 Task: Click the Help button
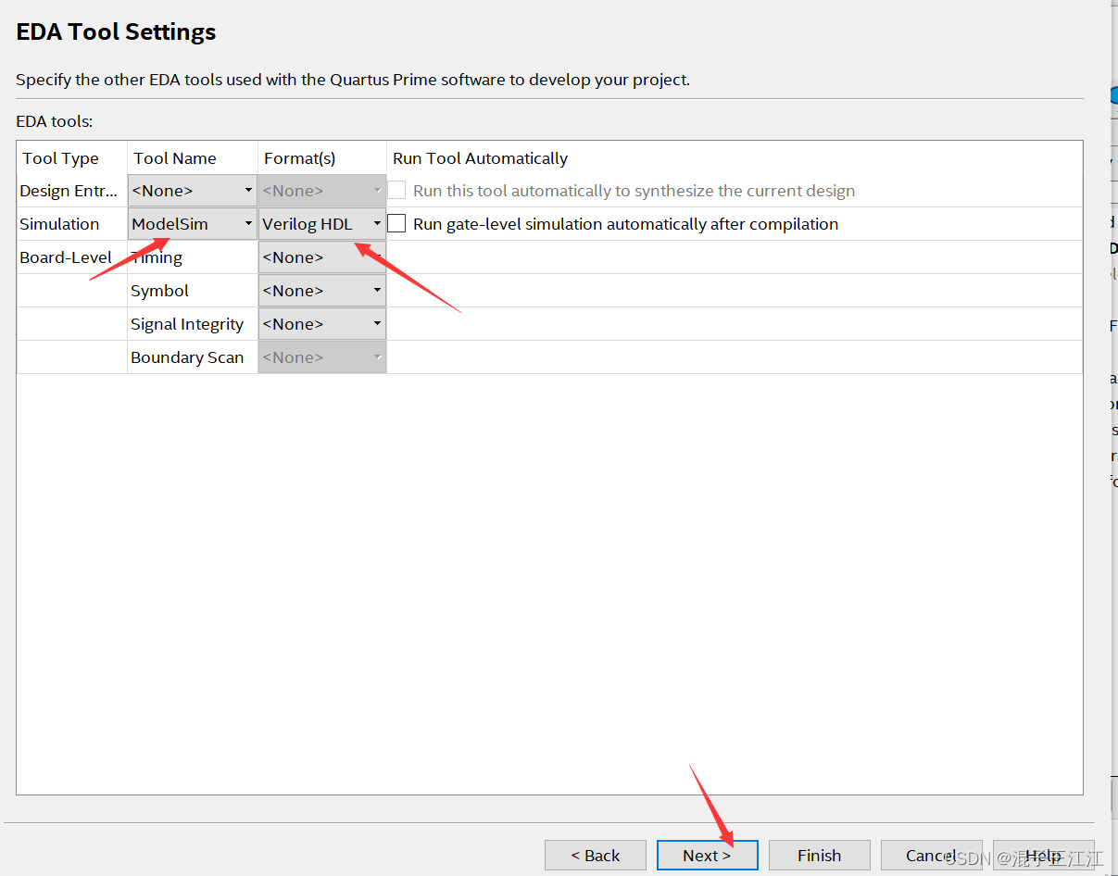tap(1043, 856)
